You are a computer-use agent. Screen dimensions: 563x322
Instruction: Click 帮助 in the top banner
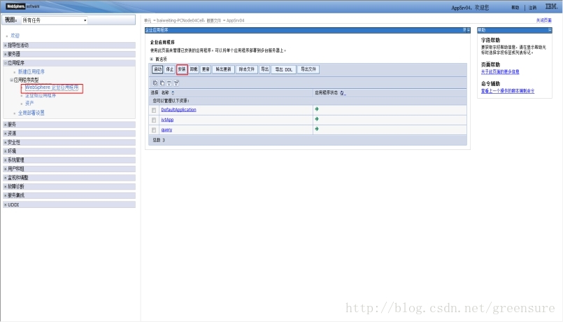click(515, 8)
